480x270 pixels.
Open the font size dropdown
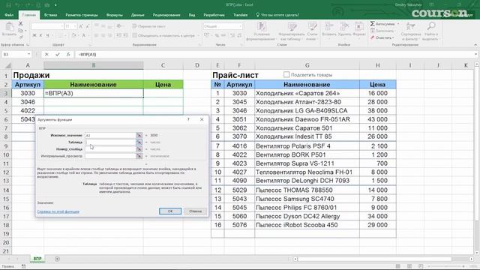click(75, 27)
